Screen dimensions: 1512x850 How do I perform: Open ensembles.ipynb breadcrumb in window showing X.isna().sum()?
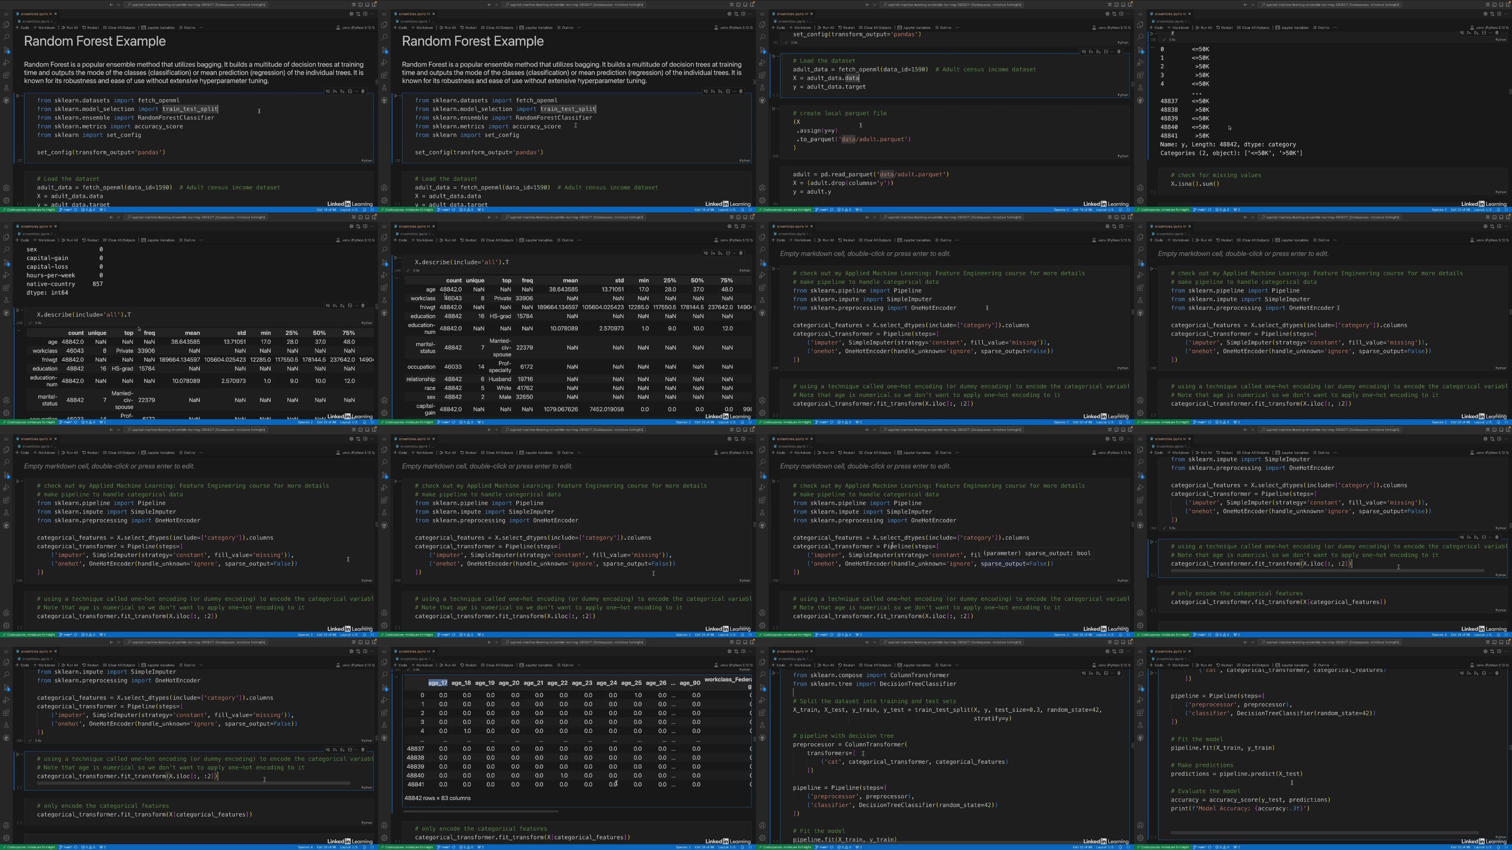click(x=1170, y=21)
